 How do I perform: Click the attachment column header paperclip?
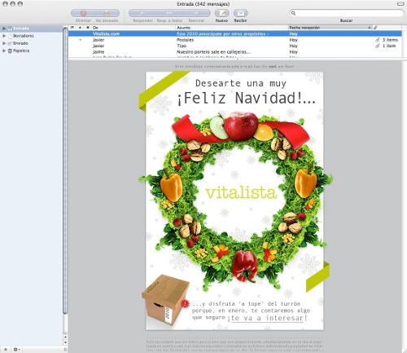click(375, 28)
